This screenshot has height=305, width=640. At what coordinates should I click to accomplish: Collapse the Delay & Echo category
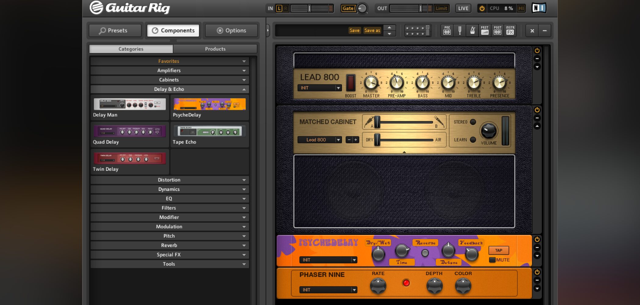pyautogui.click(x=169, y=89)
